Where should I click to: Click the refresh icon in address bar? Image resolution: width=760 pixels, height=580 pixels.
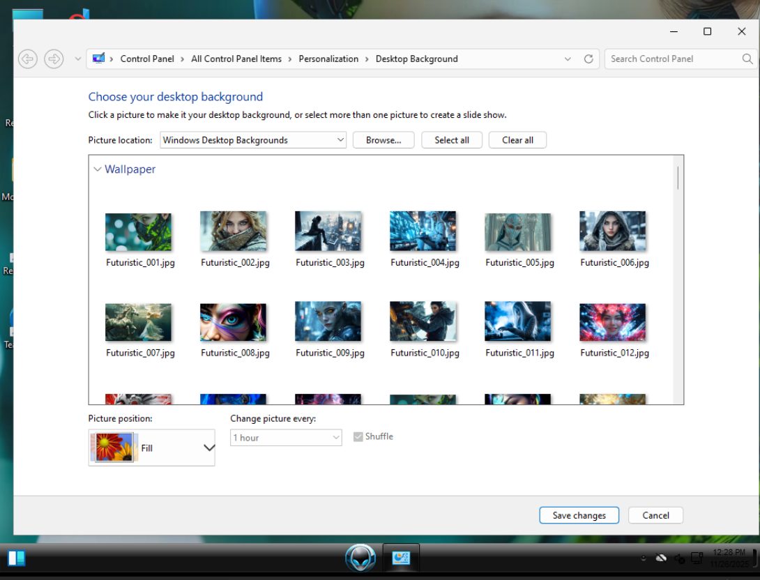588,59
